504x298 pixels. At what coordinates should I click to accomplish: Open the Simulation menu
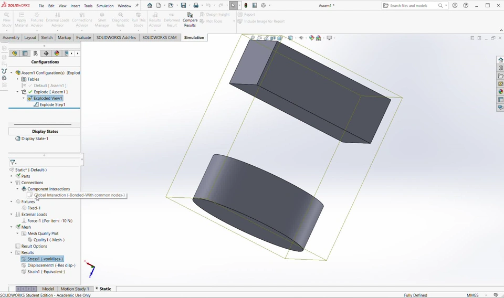click(105, 6)
